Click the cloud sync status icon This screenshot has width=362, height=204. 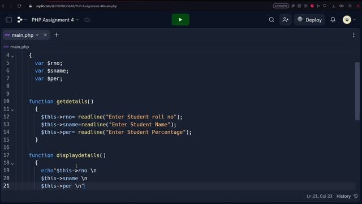tap(87, 20)
